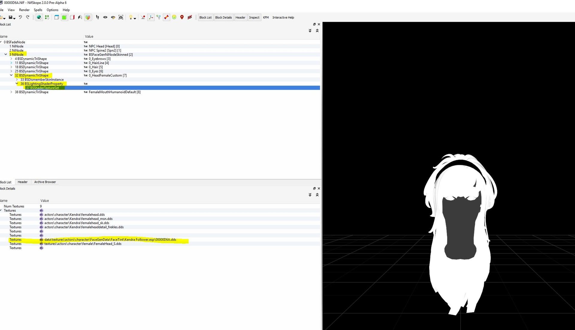Viewport: 575px width, 330px height.
Task: Select the footsteps walk view icon
Action: pos(97,17)
